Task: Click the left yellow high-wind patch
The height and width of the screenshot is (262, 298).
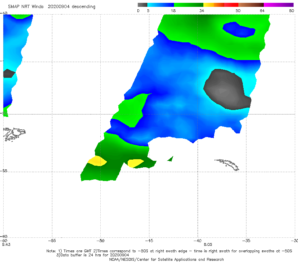Action: click(97, 161)
